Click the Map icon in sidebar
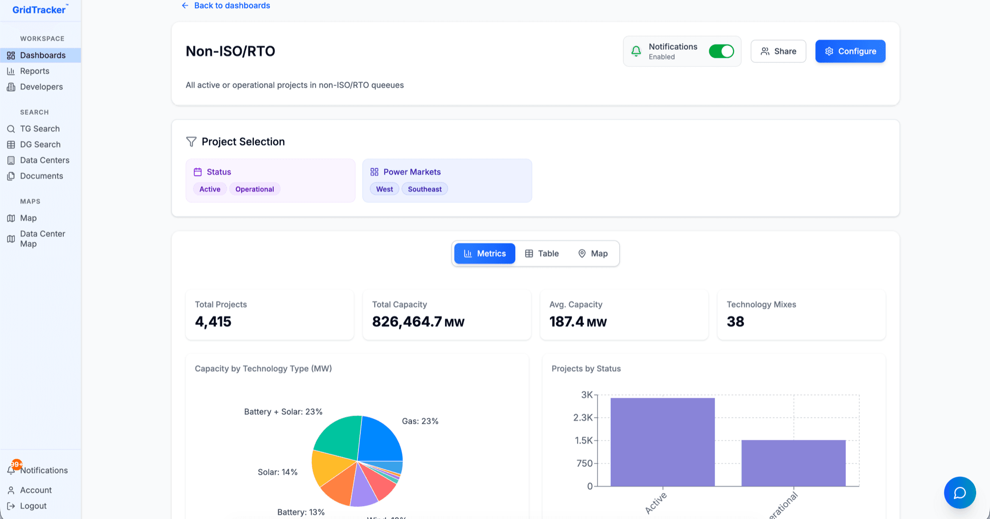The height and width of the screenshot is (519, 990). point(11,218)
